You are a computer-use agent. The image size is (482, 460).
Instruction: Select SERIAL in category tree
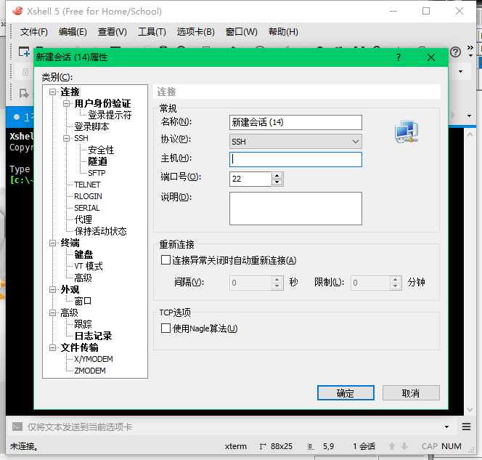pyautogui.click(x=86, y=208)
